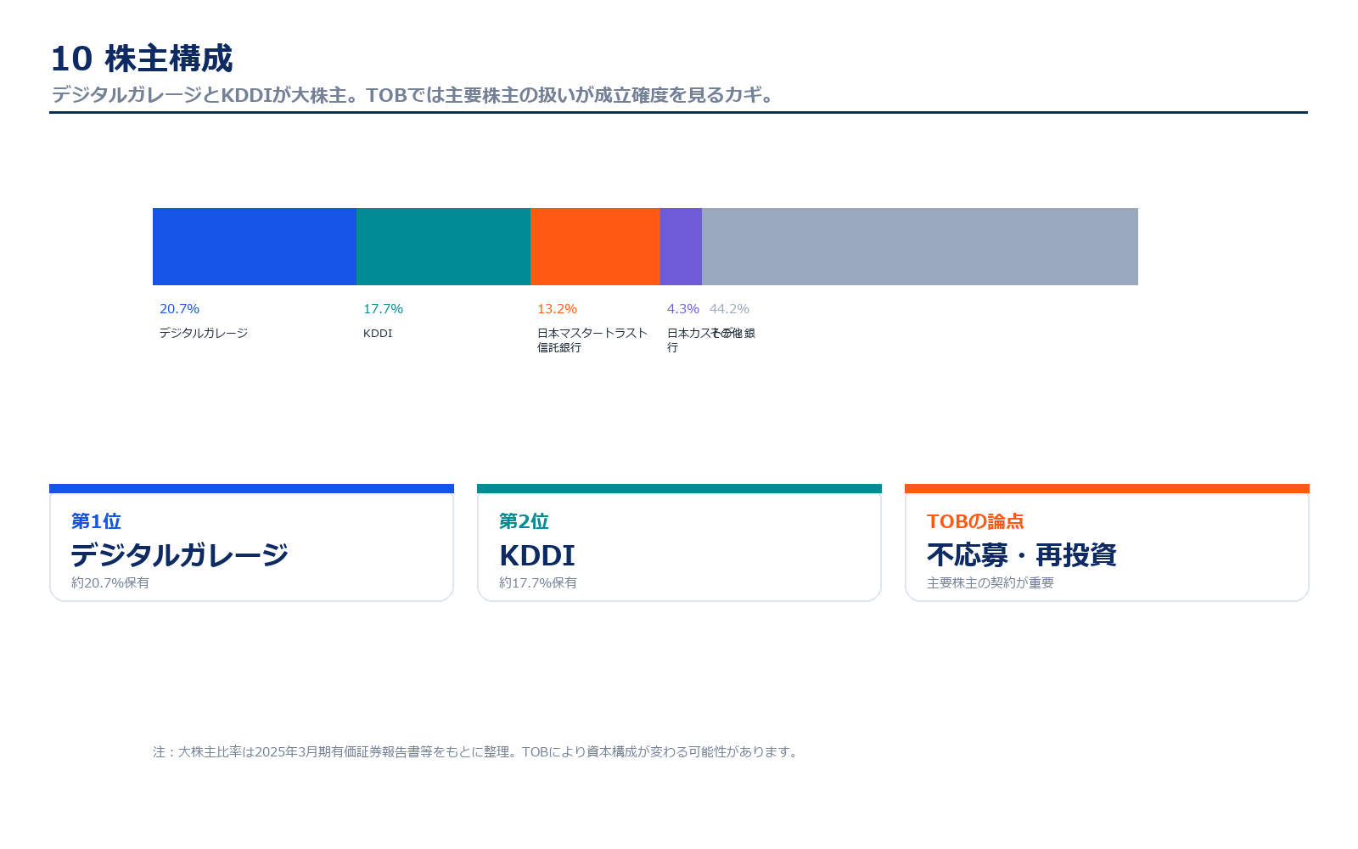Select the slide title 10 株主構成
This screenshot has width=1358, height=849.
[x=142, y=59]
